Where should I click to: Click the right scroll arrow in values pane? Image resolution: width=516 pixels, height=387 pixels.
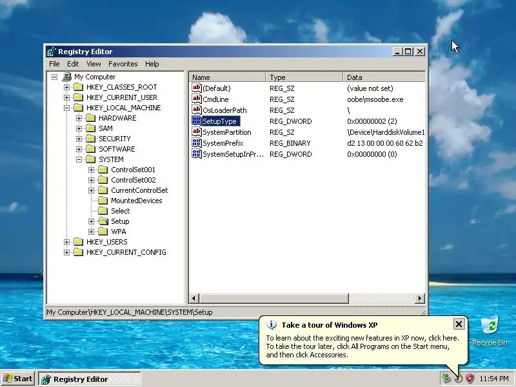point(420,299)
